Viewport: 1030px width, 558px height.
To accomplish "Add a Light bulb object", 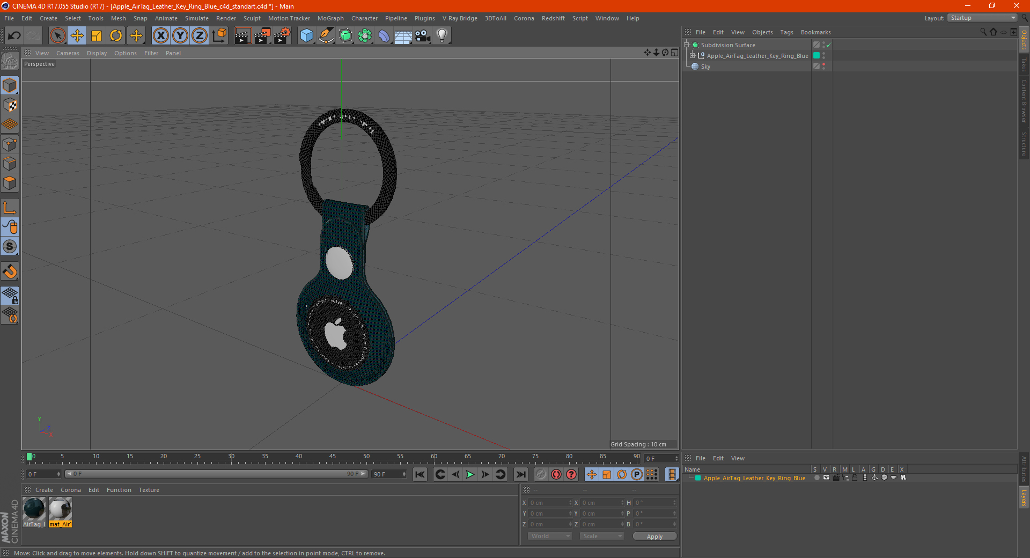I will [442, 36].
